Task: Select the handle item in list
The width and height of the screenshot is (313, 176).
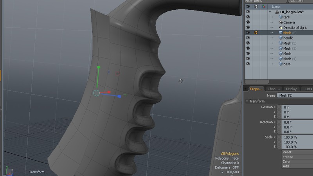Action: point(288,38)
